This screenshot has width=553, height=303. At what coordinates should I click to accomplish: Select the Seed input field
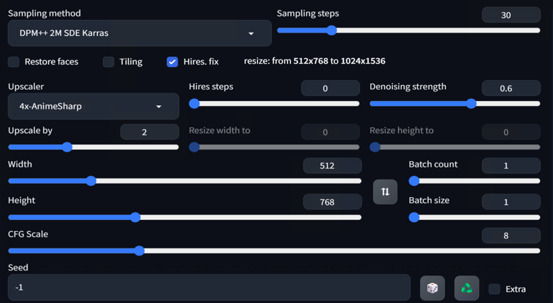[x=209, y=288]
